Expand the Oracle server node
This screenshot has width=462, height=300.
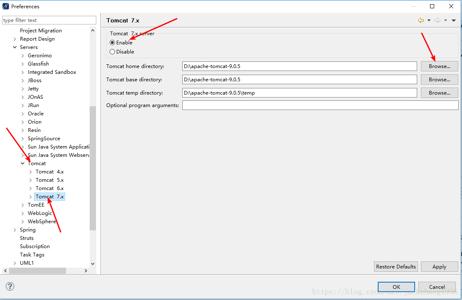point(23,113)
